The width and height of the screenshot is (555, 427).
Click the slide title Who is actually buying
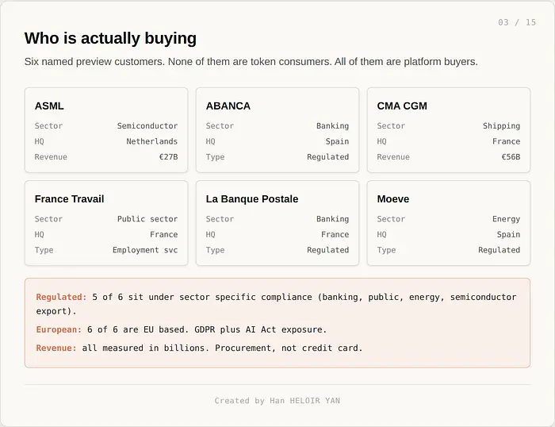pyautogui.click(x=110, y=39)
